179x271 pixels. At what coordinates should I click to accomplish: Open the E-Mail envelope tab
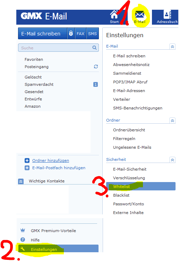tap(140, 17)
